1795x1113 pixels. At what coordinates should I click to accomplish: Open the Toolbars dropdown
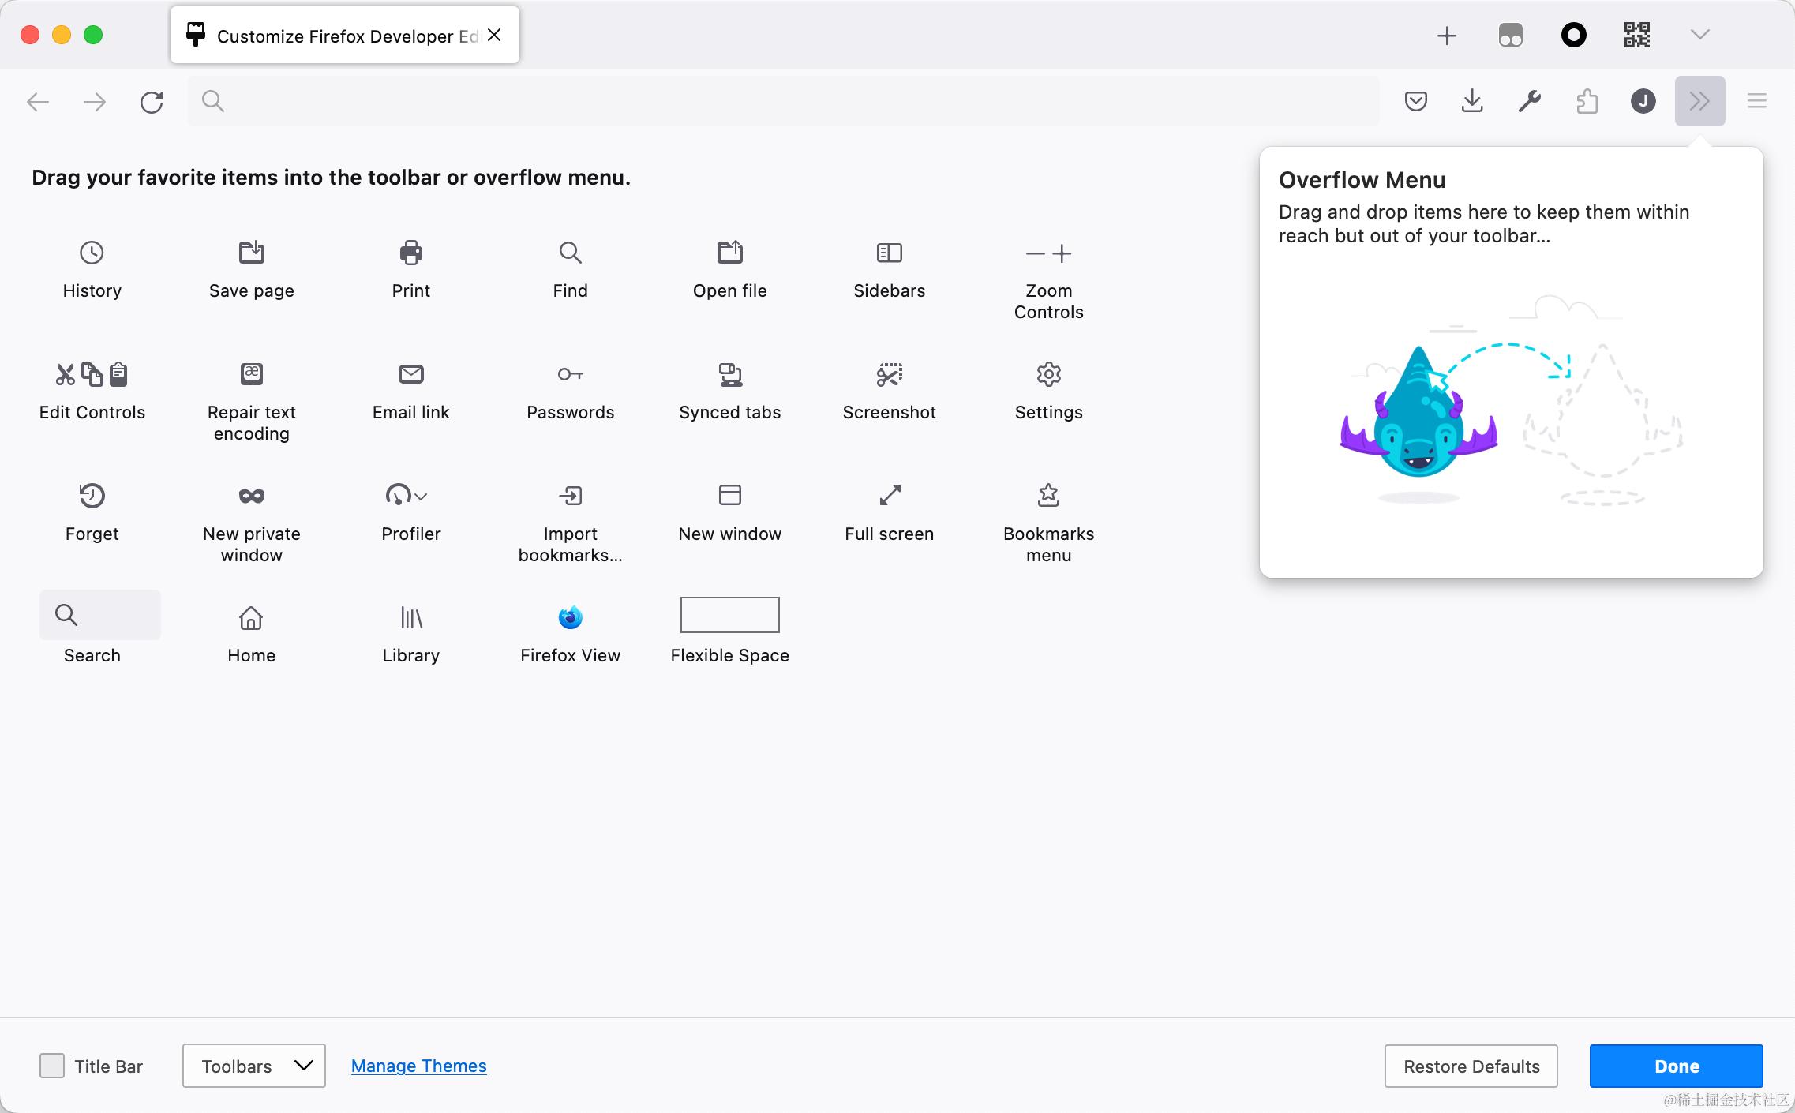tap(254, 1066)
